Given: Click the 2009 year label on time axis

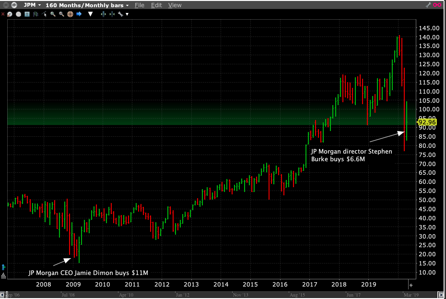Looking at the screenshot, I should tap(73, 284).
